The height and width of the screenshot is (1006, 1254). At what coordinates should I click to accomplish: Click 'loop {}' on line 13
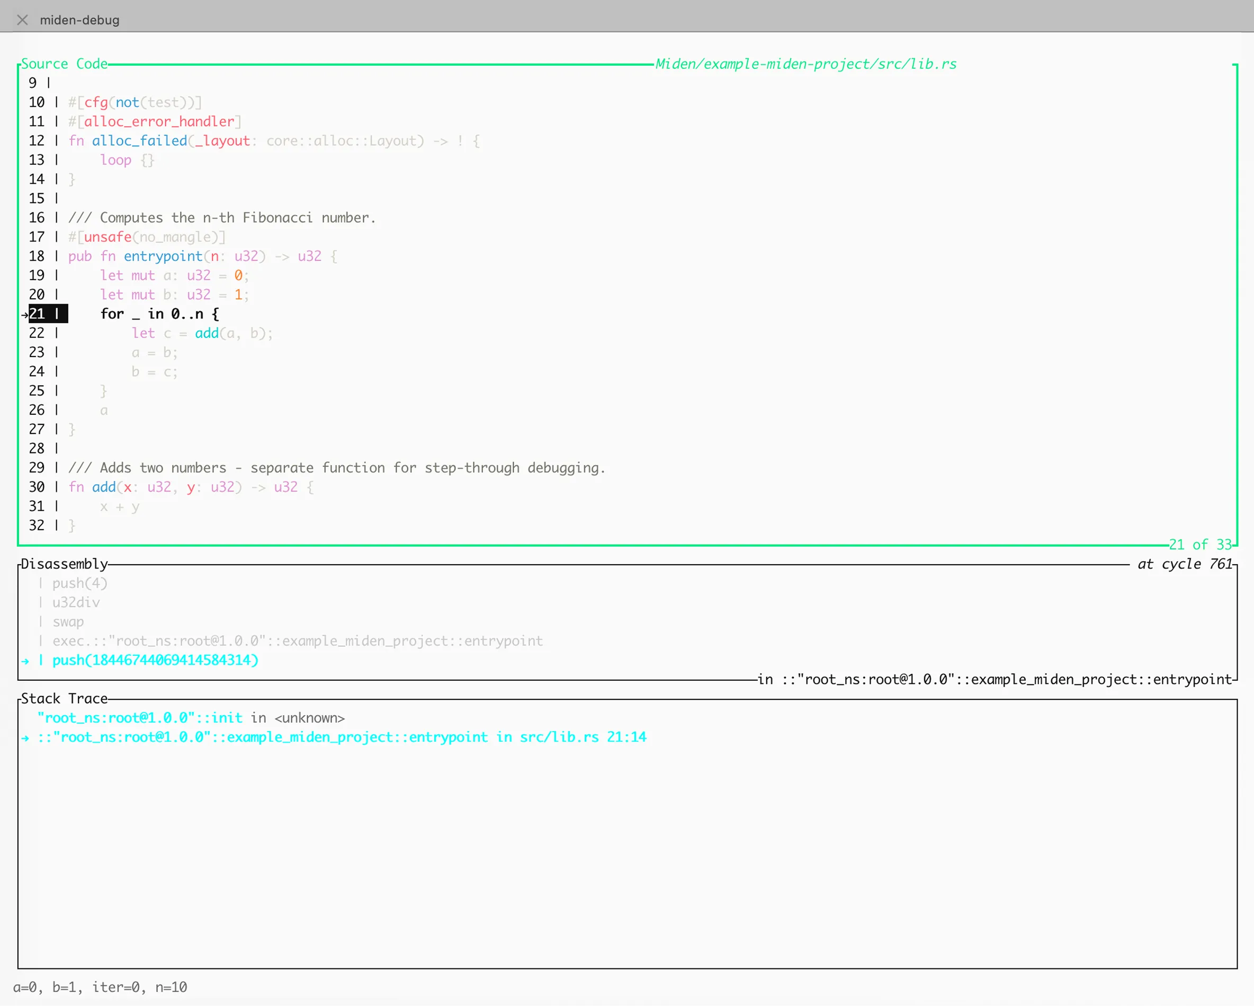[x=128, y=160]
